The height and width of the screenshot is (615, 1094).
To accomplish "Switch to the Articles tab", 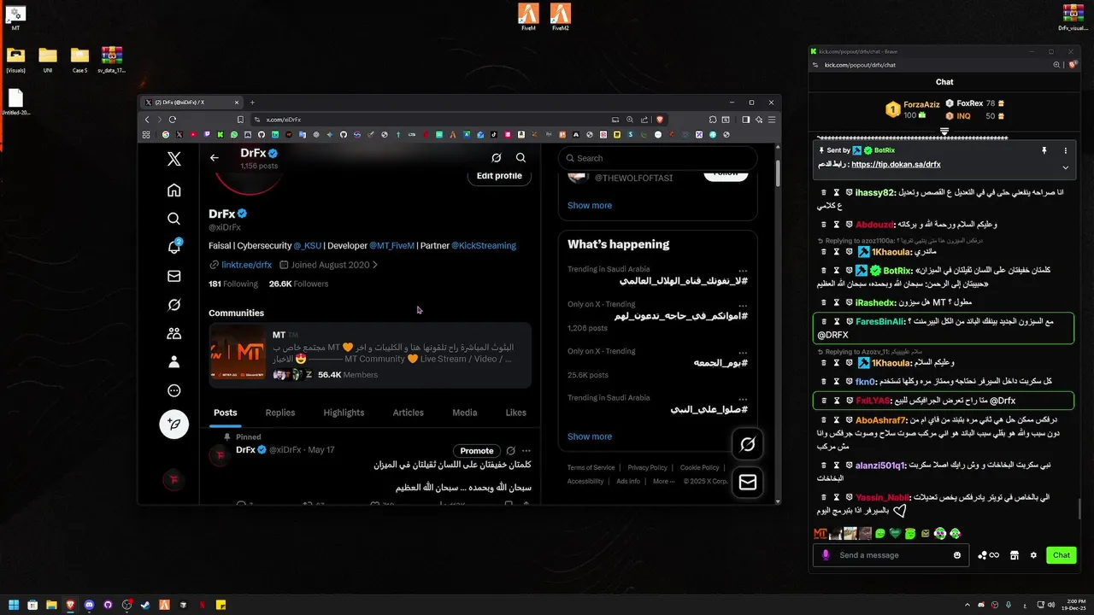I will [409, 413].
